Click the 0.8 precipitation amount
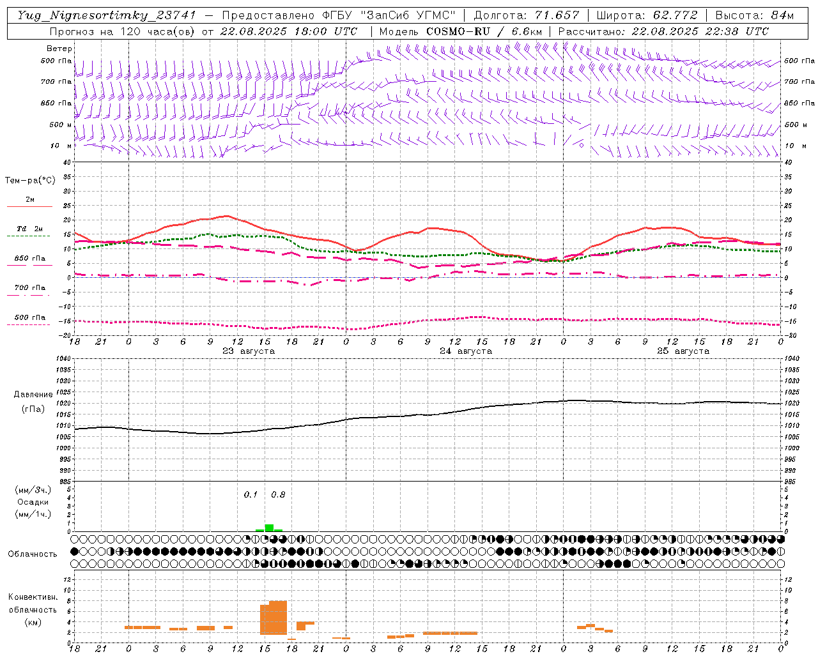818x654 pixels. [x=278, y=495]
